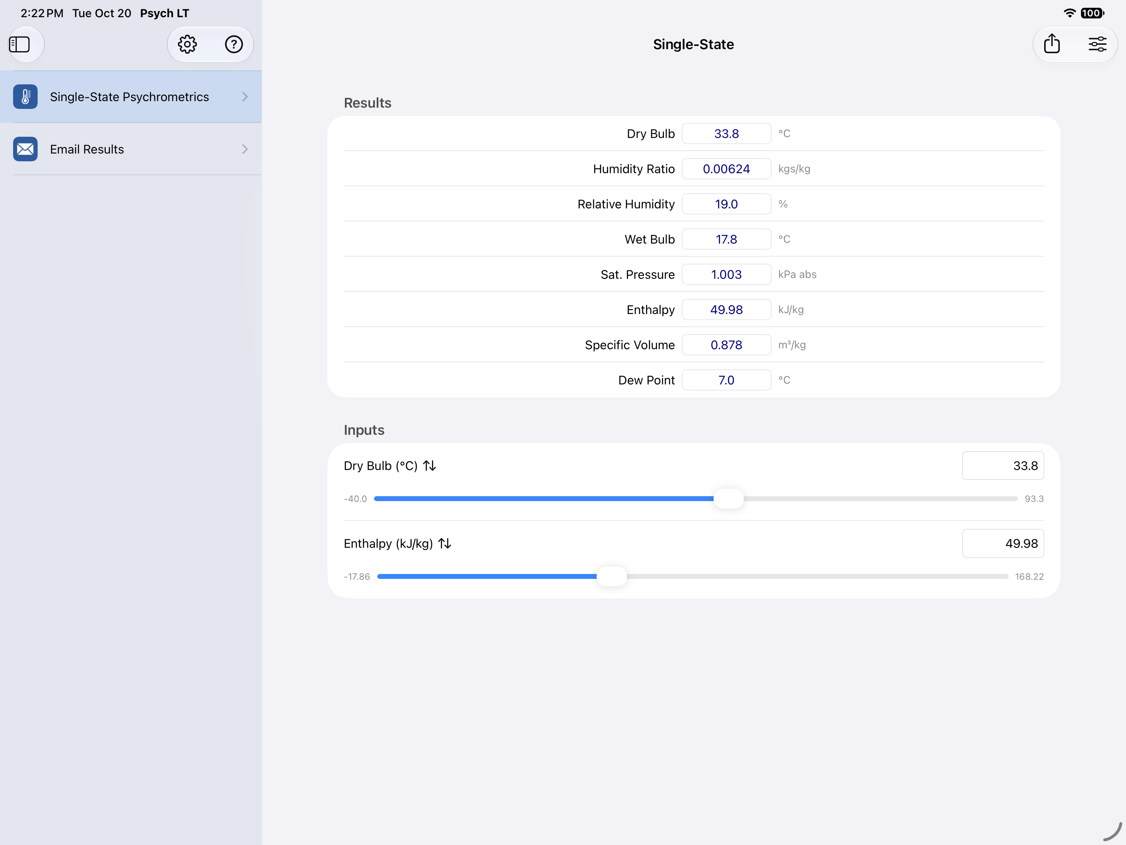Select the Enthalpy result value 49.98
The height and width of the screenshot is (845, 1126).
coord(726,309)
